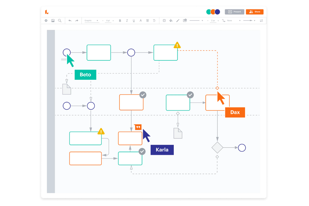Click the undo arrow icon
The width and height of the screenshot is (309, 206).
click(70, 21)
